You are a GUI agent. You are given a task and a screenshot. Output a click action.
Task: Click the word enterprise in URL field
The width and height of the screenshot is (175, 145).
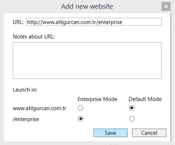pyautogui.click(x=110, y=22)
